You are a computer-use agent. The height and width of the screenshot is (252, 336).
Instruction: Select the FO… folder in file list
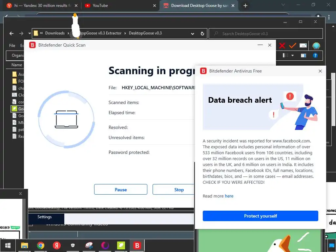click(x=18, y=81)
